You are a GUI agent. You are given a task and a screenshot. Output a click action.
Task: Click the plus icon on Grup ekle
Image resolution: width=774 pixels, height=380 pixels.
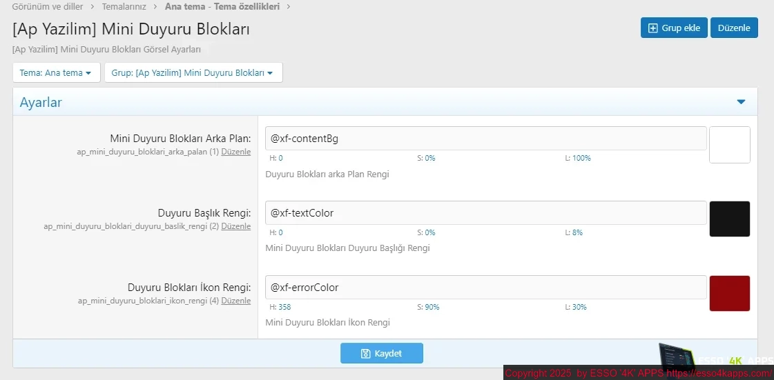point(652,28)
